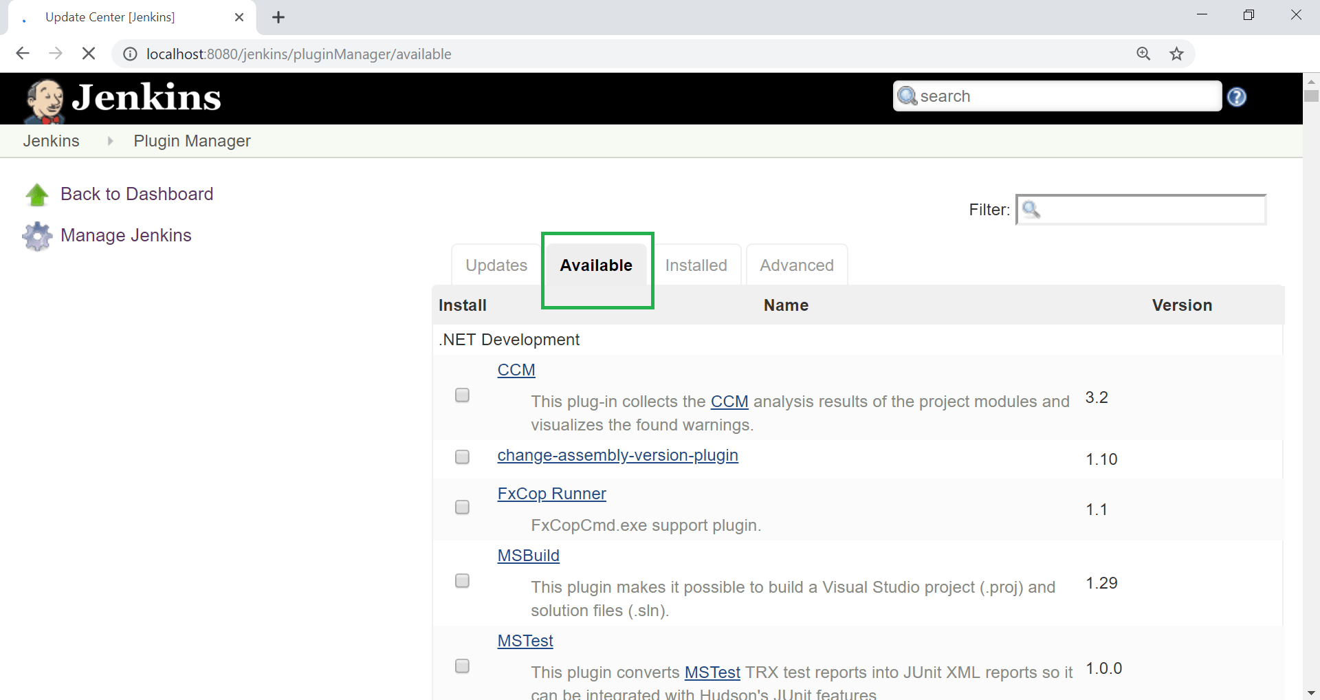Viewport: 1320px width, 700px height.
Task: Expand the breadcrumb arrow after Jenkins
Action: (x=110, y=141)
